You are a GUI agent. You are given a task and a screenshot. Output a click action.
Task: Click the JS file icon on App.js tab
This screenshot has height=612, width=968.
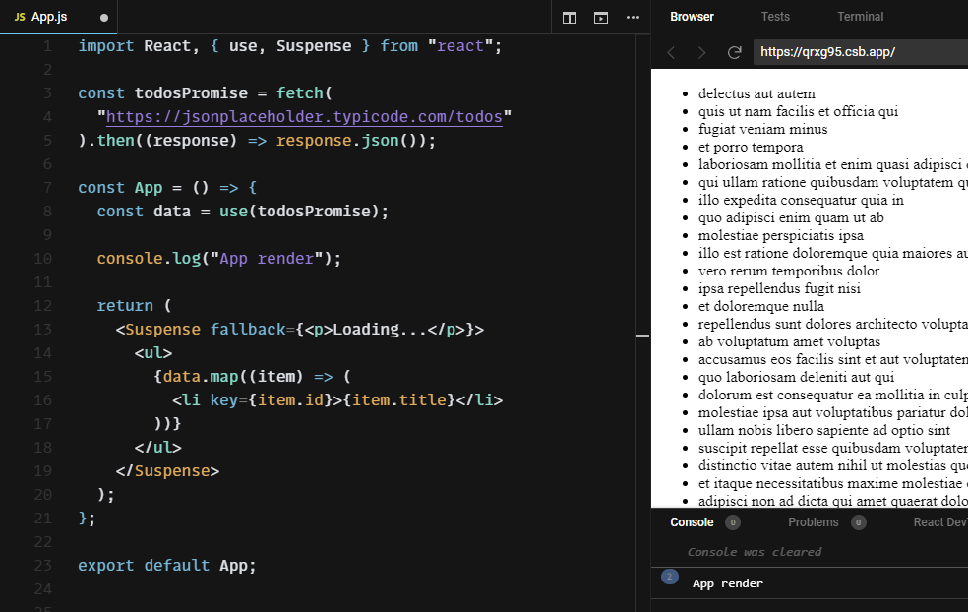click(19, 17)
